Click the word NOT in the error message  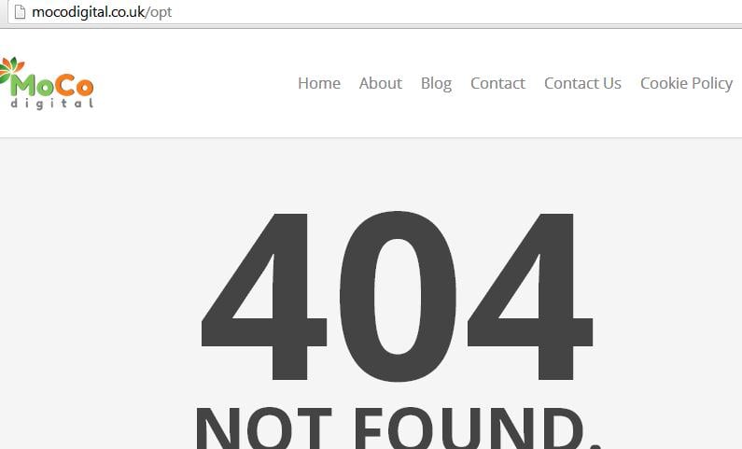pos(263,428)
